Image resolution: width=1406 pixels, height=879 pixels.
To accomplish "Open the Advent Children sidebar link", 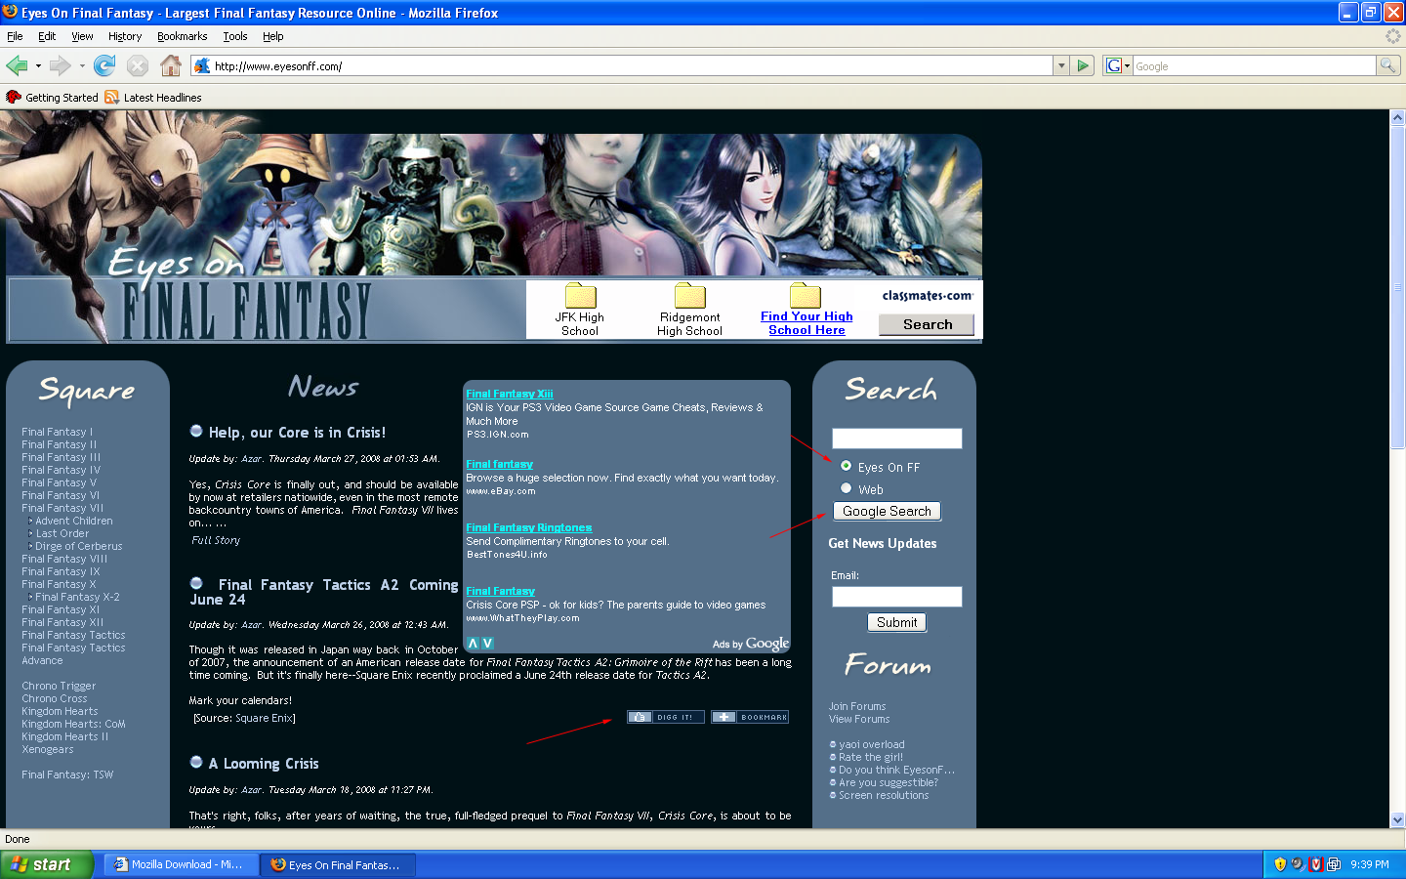I will click(74, 521).
